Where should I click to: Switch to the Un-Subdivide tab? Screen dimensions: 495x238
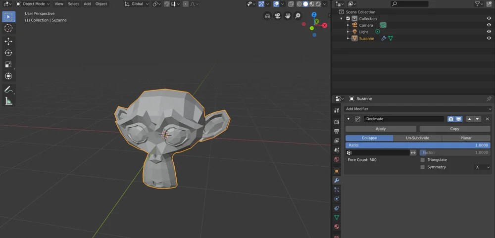click(417, 138)
